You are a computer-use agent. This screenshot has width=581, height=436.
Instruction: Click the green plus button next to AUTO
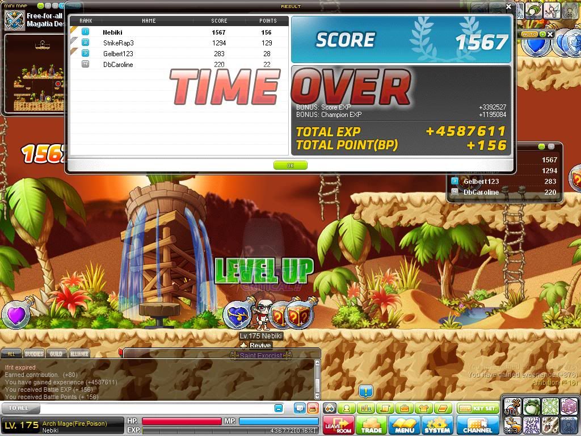(x=542, y=34)
